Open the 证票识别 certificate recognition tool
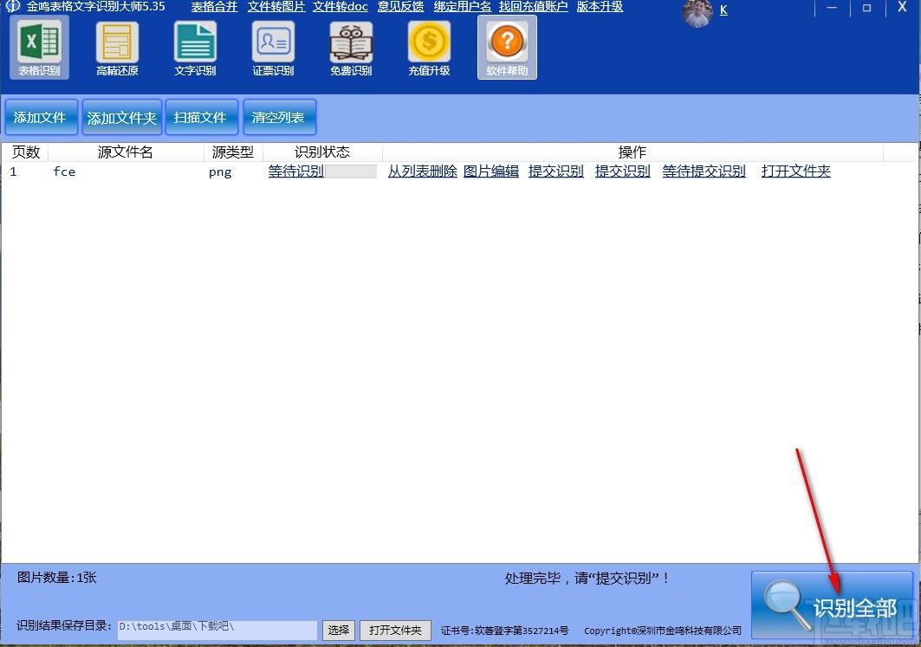The height and width of the screenshot is (647, 921). point(272,47)
